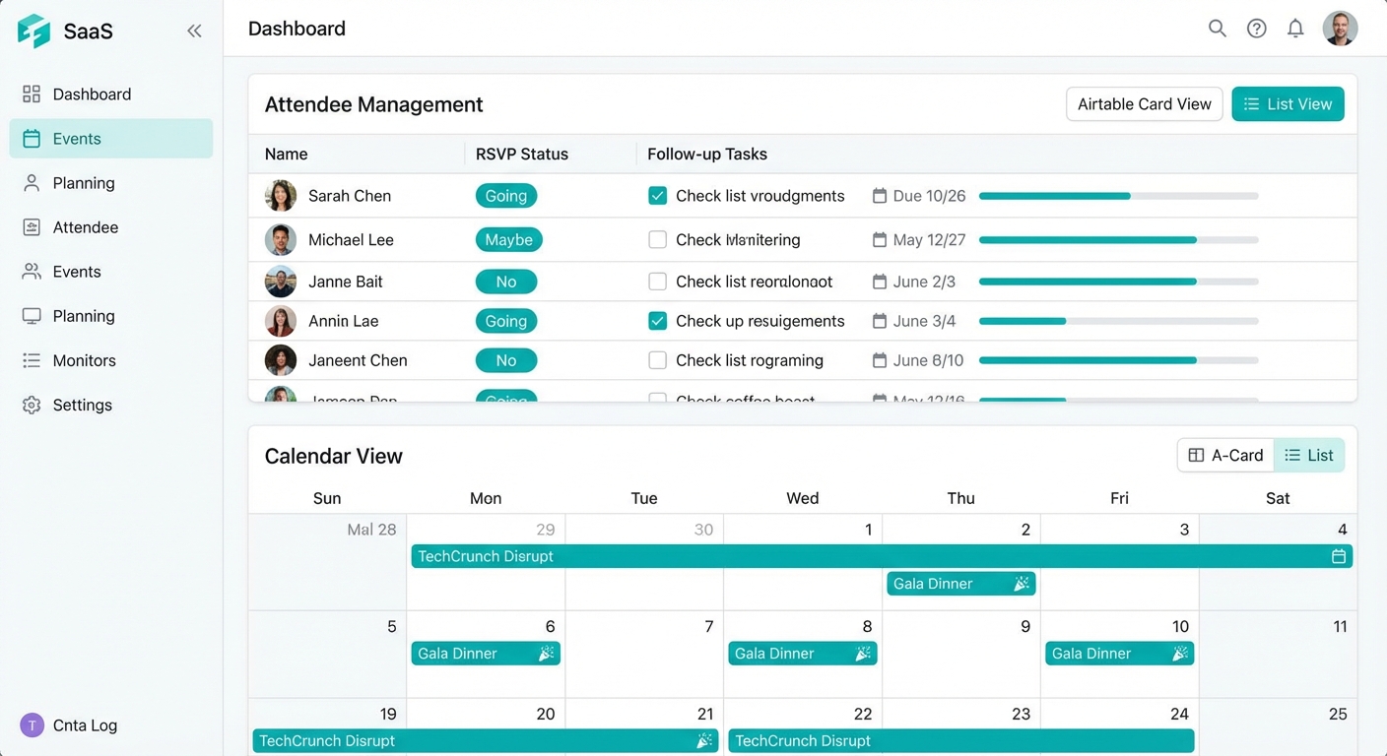Click the Monitors list icon in sidebar

click(32, 360)
